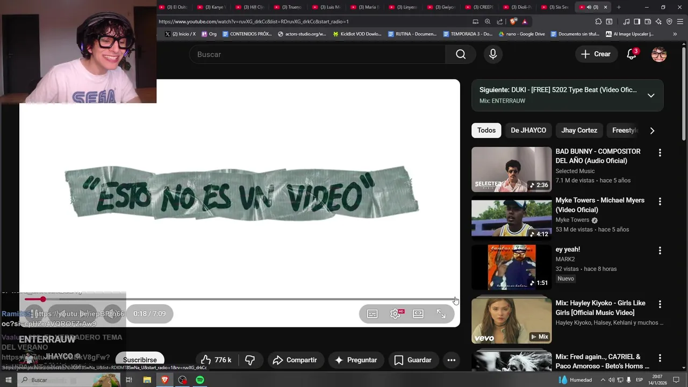
Task: Open CONTENIDOS PRÓX bookmark
Action: [247, 34]
